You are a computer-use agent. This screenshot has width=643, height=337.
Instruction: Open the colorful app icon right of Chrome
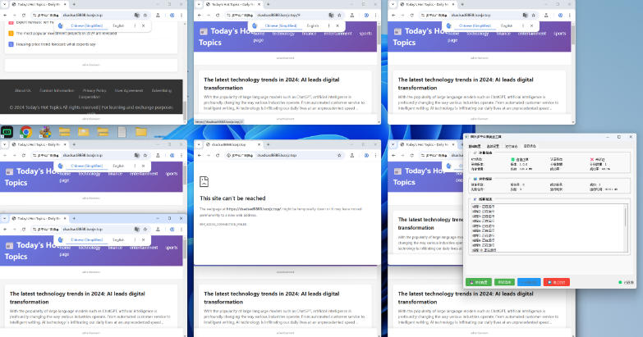(44, 131)
